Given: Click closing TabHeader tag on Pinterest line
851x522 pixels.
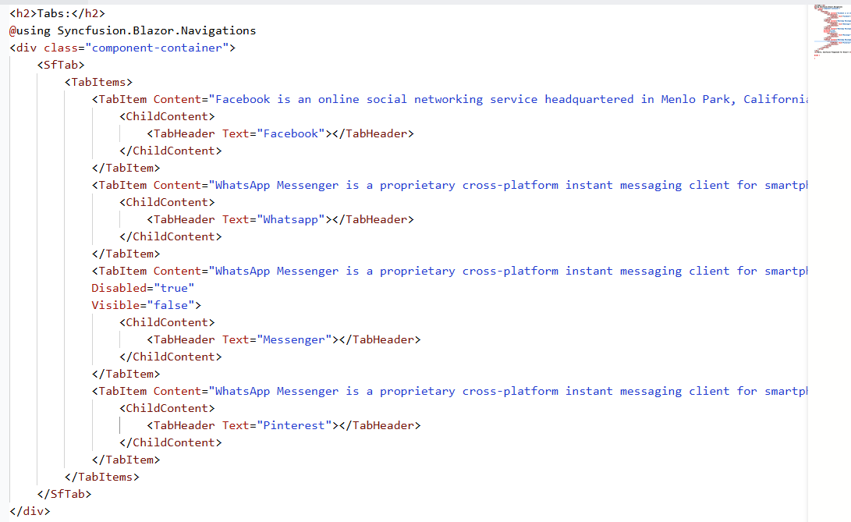Looking at the screenshot, I should click(381, 425).
